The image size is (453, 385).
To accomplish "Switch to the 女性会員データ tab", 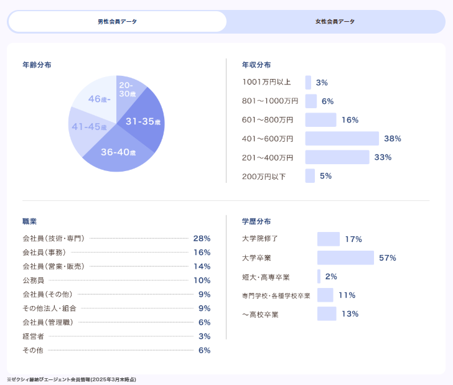I will click(x=335, y=22).
